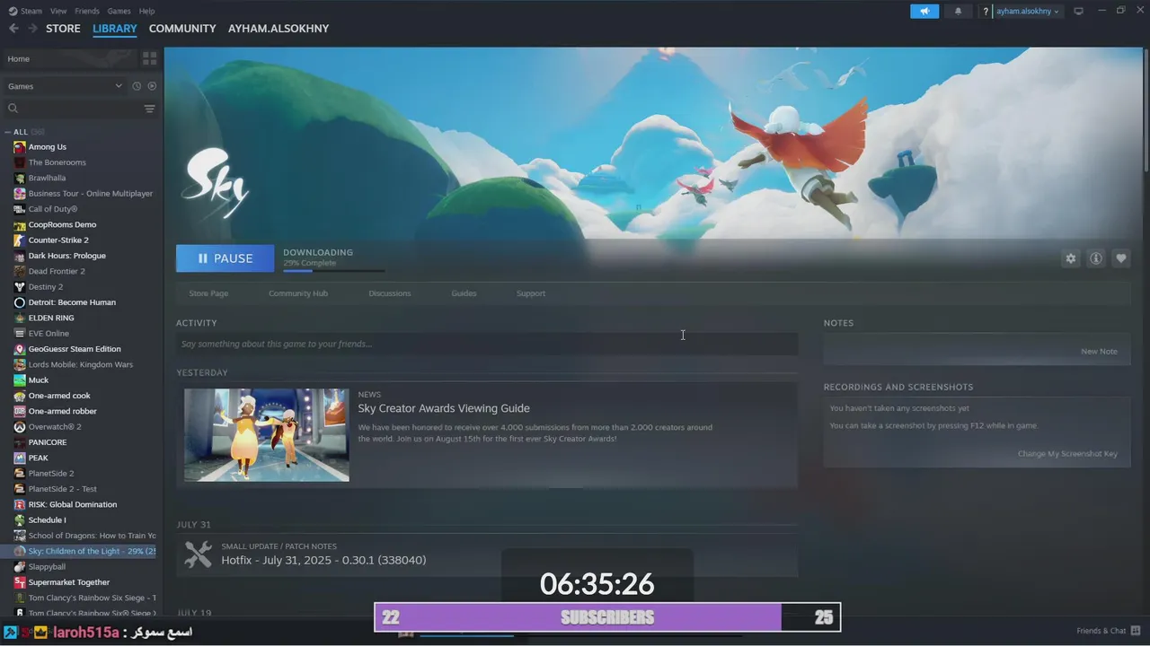The image size is (1150, 646).
Task: Open the ayham.alsokhny account dropdown
Action: click(1028, 11)
